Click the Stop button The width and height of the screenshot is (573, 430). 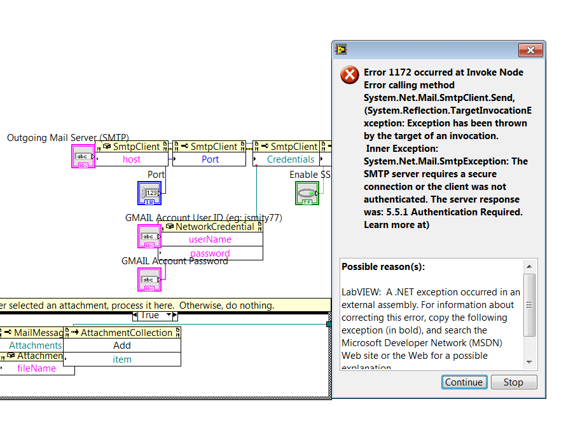[x=513, y=382]
